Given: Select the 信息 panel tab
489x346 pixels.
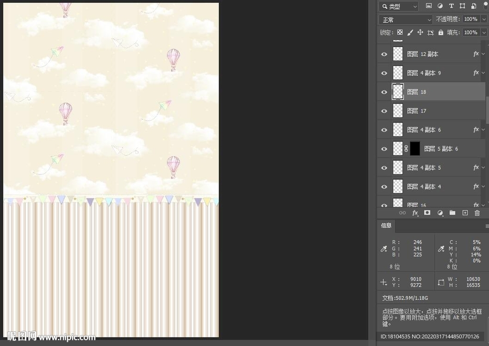Looking at the screenshot, I should pos(386,225).
